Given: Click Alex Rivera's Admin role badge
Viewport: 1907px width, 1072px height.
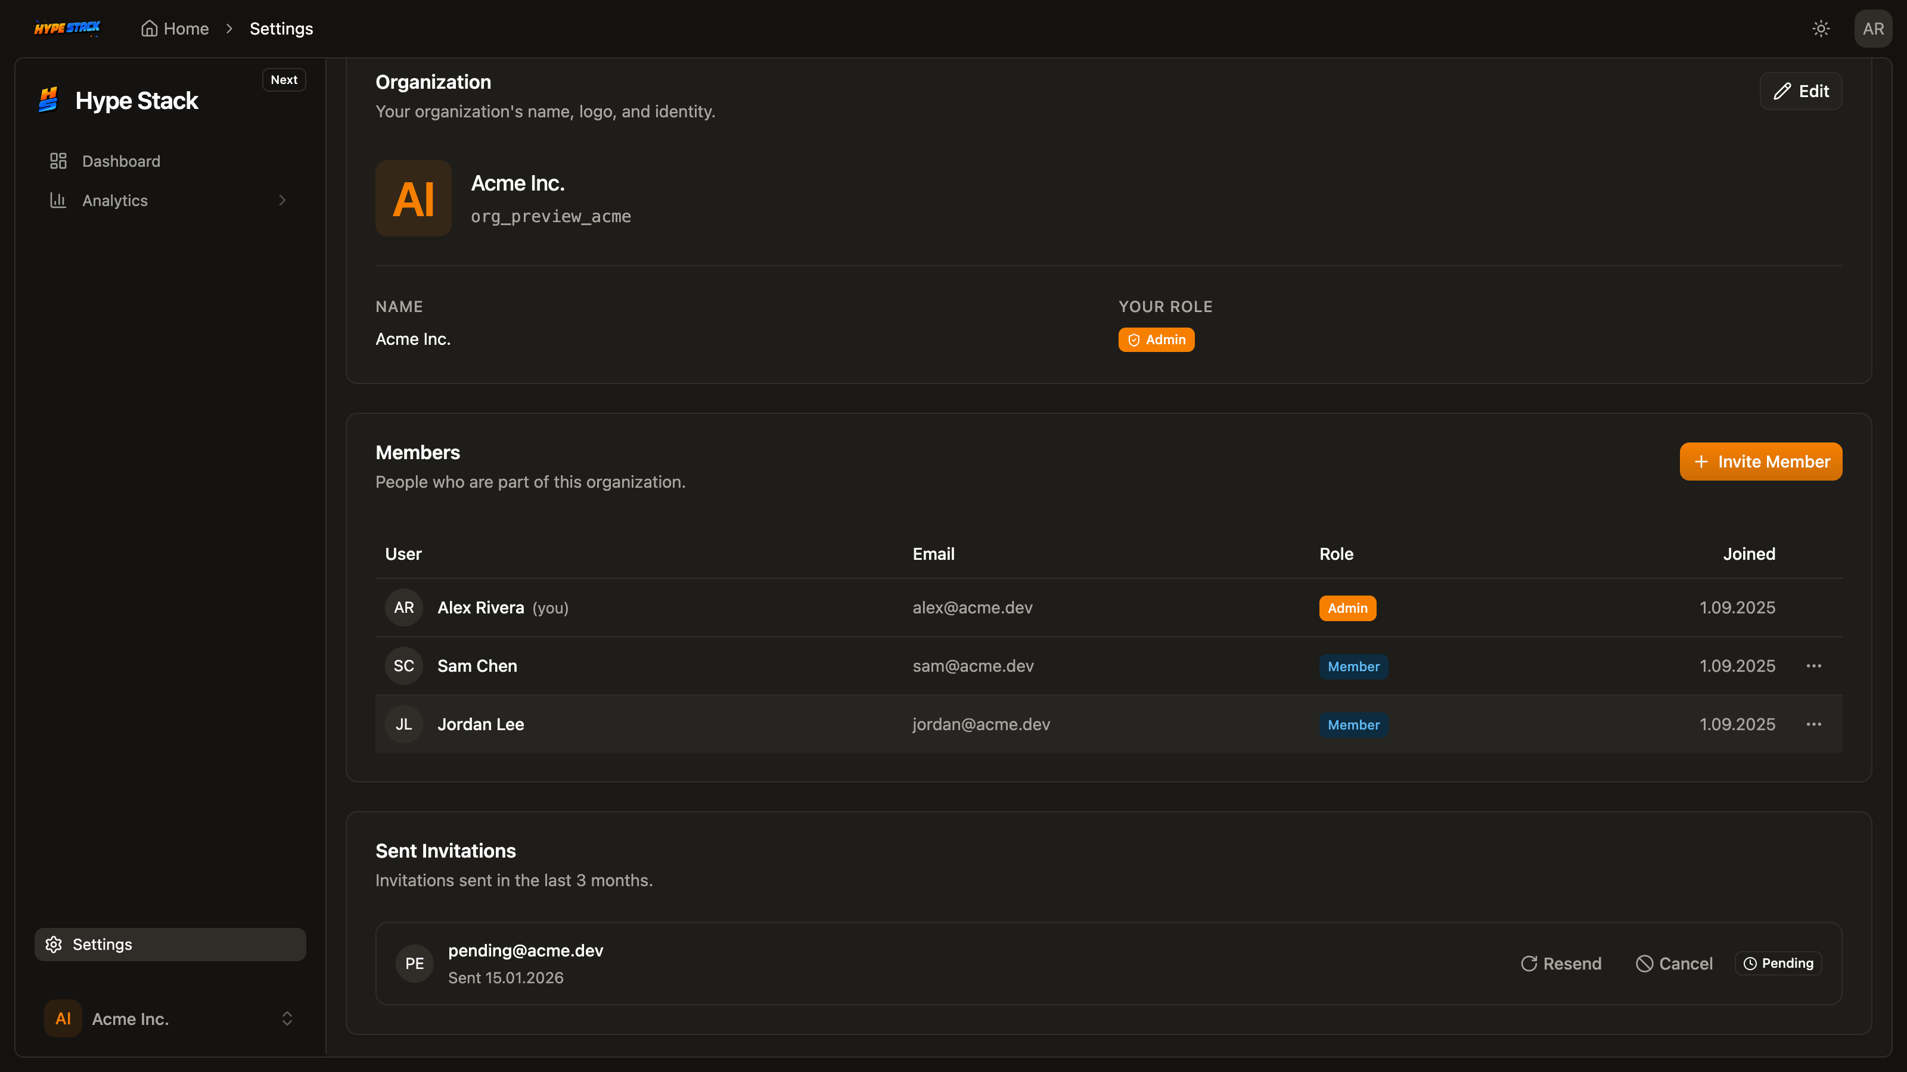Looking at the screenshot, I should [x=1347, y=608].
